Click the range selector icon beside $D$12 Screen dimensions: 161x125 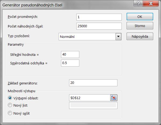click(114, 98)
